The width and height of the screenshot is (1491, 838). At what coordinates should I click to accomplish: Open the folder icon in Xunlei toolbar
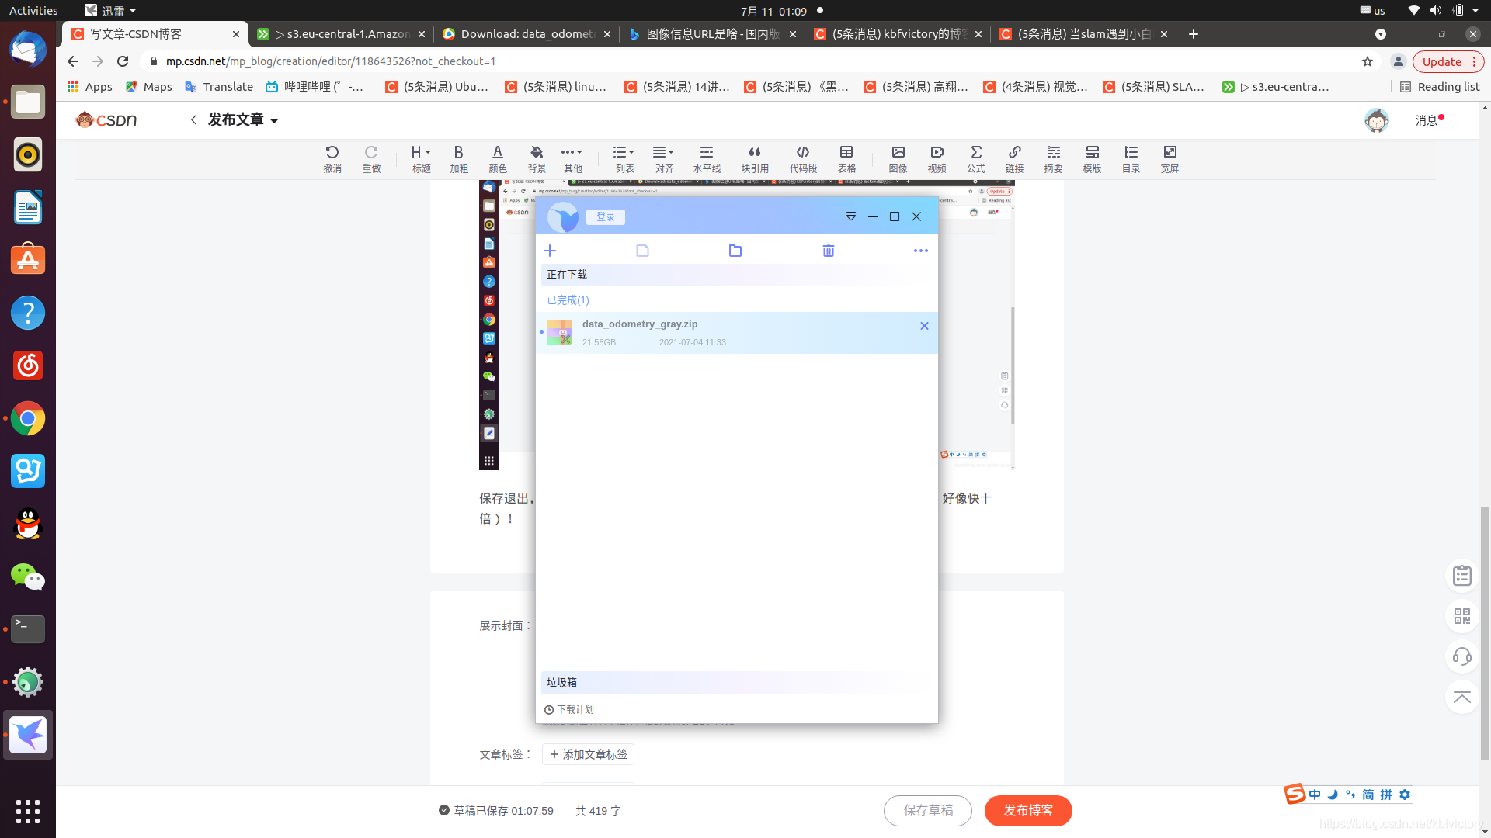pos(735,251)
